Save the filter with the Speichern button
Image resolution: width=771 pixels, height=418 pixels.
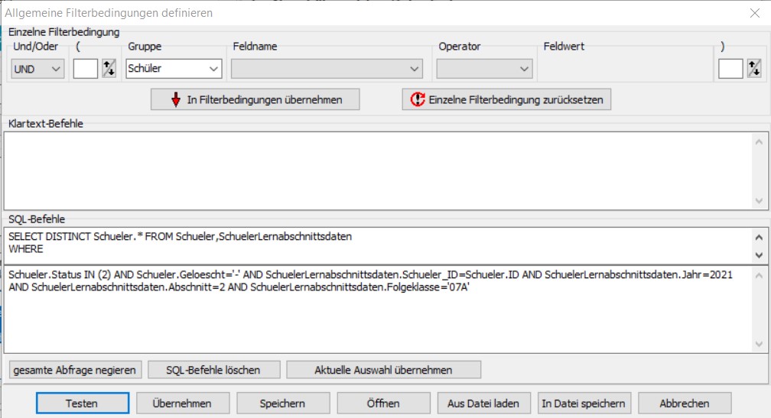283,403
